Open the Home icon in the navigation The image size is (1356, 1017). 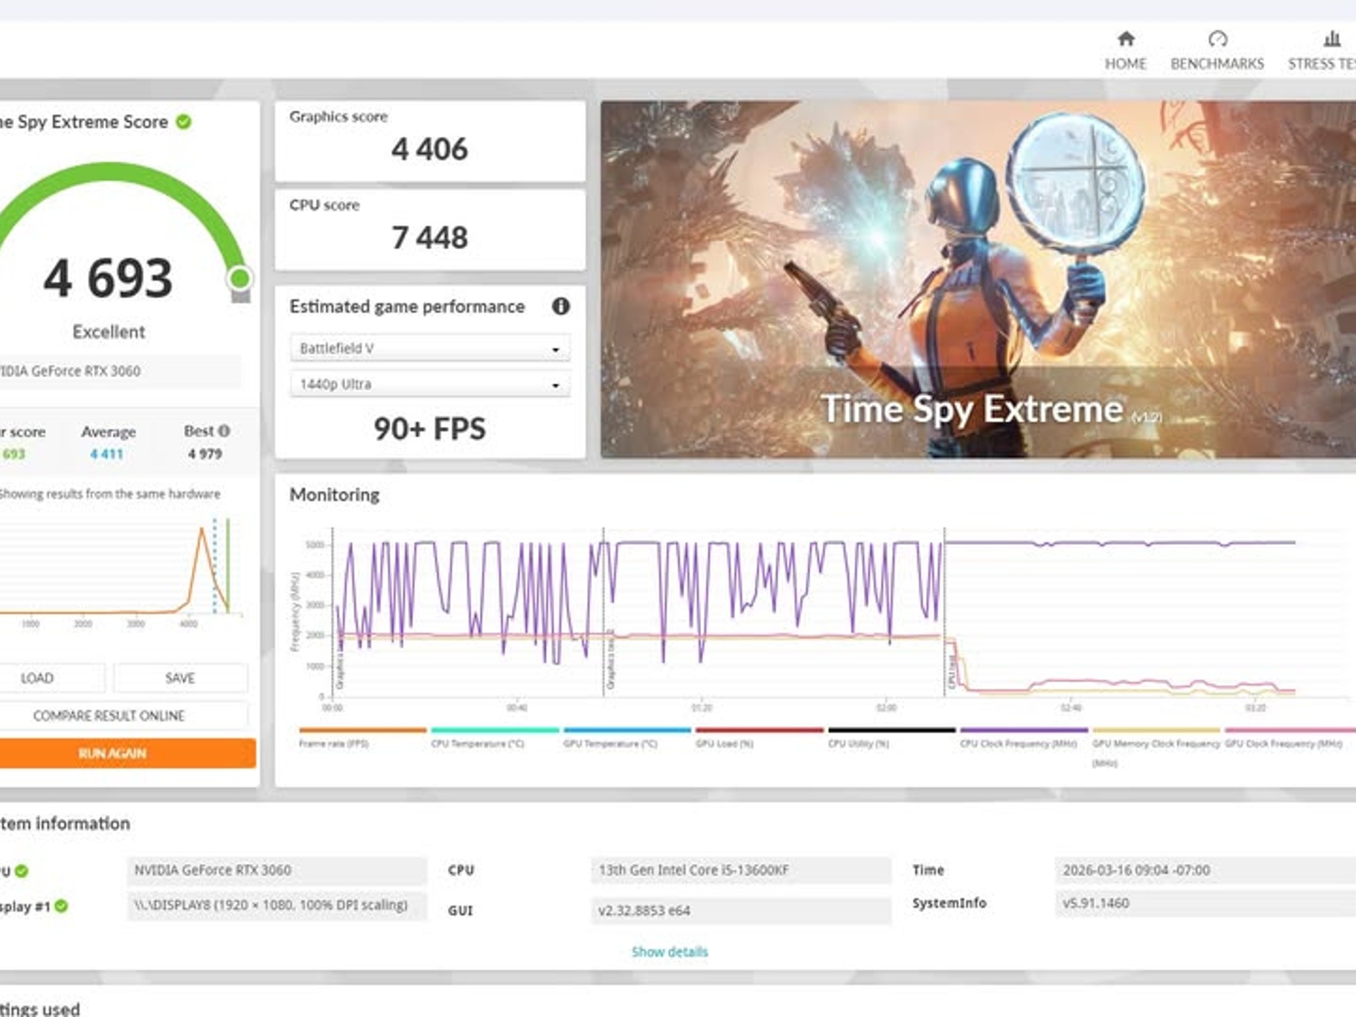coord(1126,39)
